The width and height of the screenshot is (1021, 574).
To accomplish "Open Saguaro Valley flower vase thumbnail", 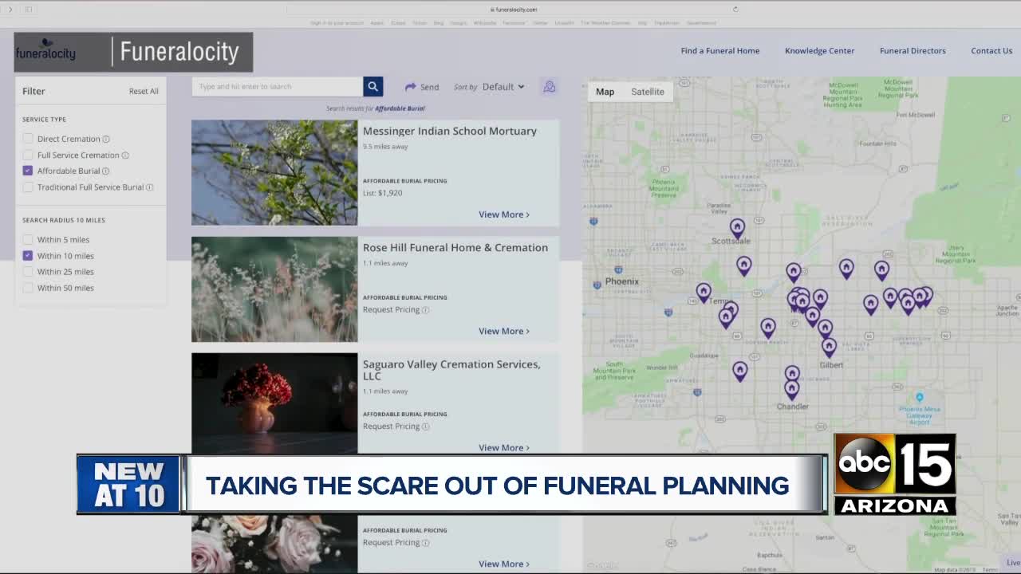I will pos(274,403).
